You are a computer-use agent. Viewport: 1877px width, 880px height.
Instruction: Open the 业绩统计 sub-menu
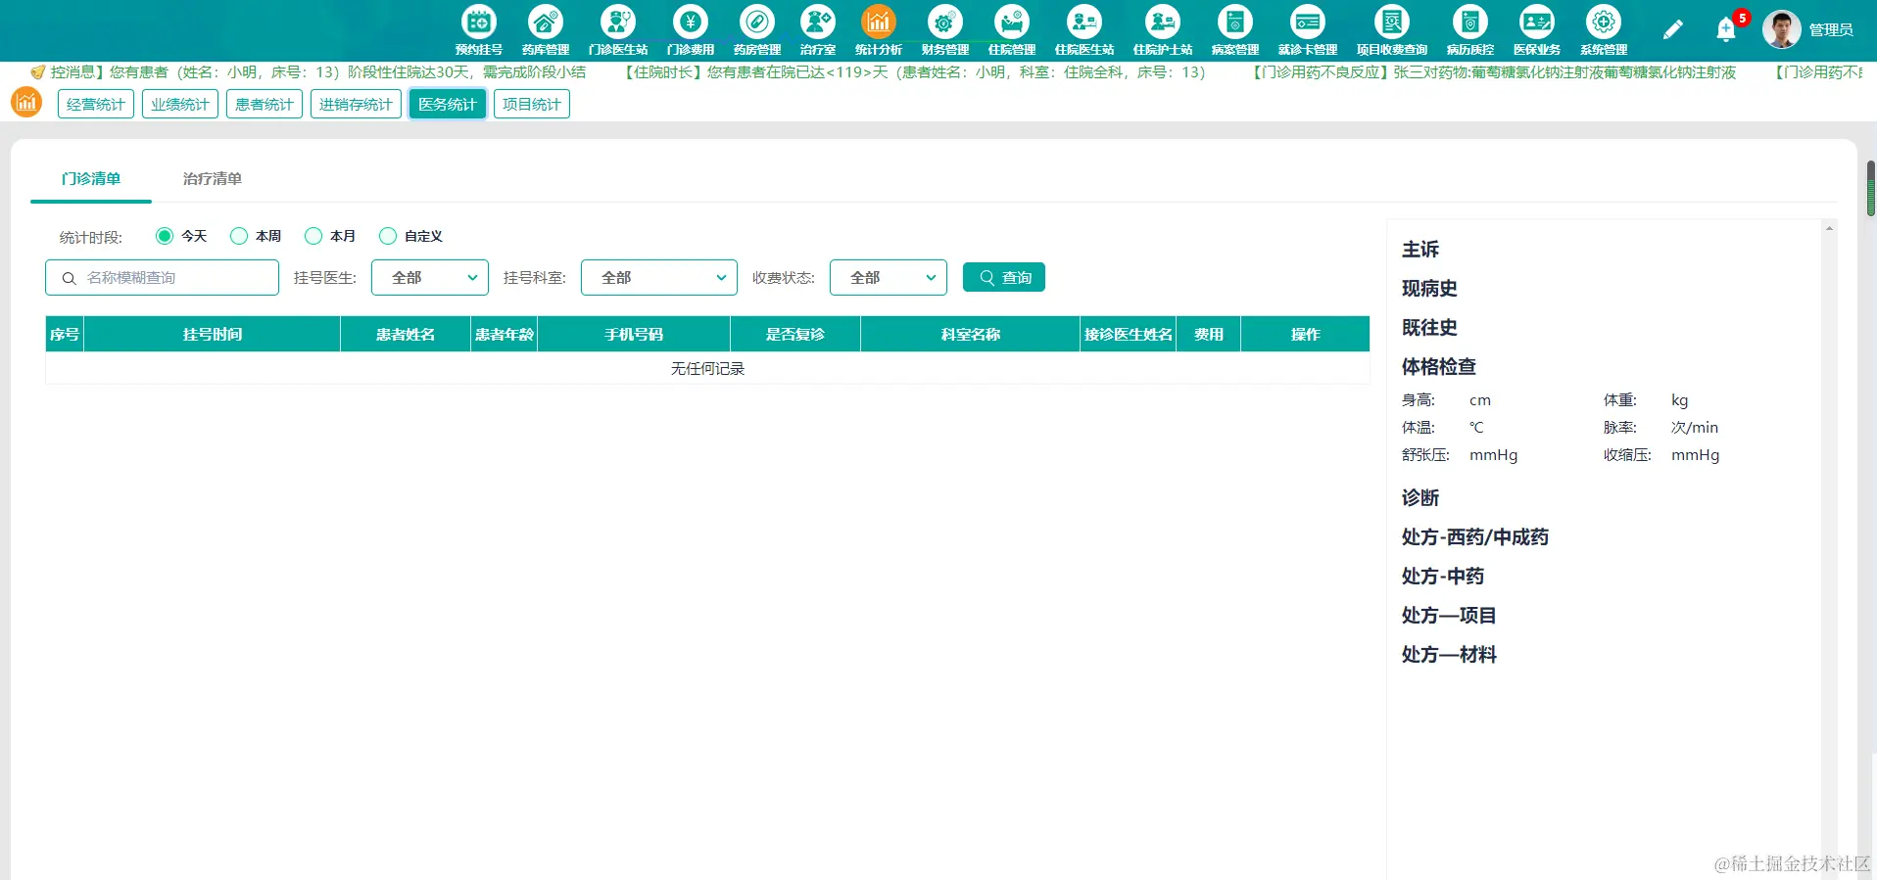click(180, 104)
